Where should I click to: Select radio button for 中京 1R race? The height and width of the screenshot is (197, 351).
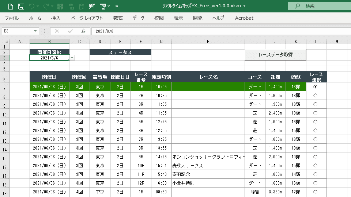tap(316, 192)
